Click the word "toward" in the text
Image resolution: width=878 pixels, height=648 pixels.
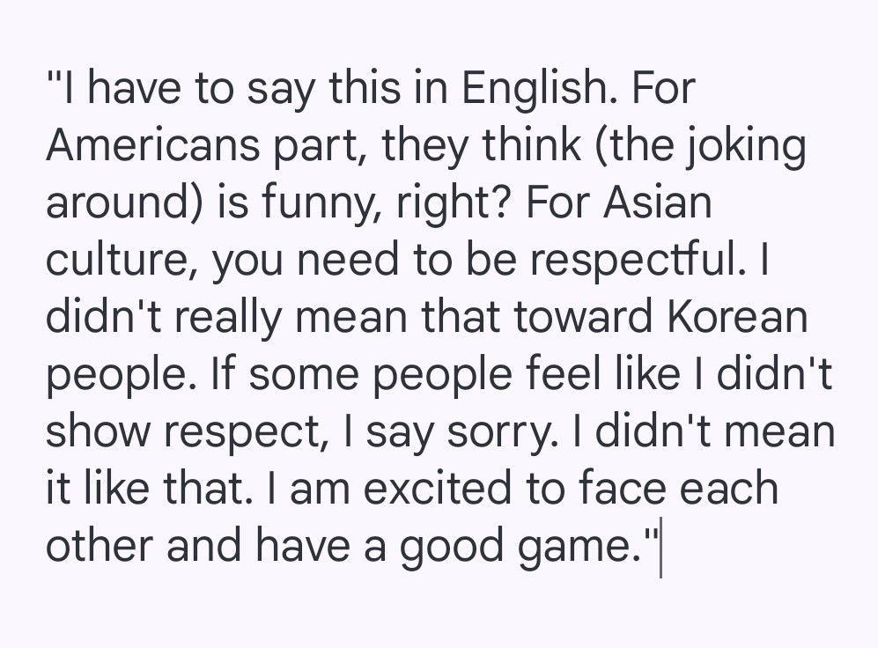584,319
